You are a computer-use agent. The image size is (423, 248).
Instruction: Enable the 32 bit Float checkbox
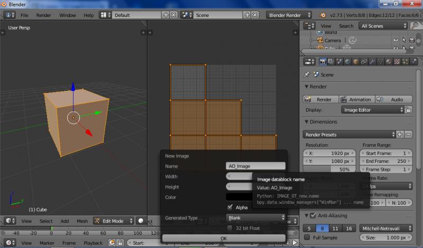point(230,228)
